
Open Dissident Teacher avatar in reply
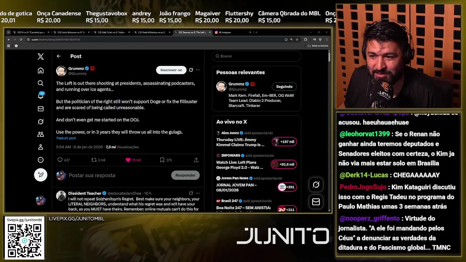61,196
